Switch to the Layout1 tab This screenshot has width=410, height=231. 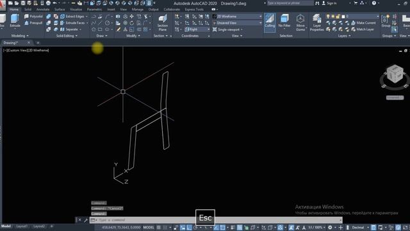(x=22, y=226)
